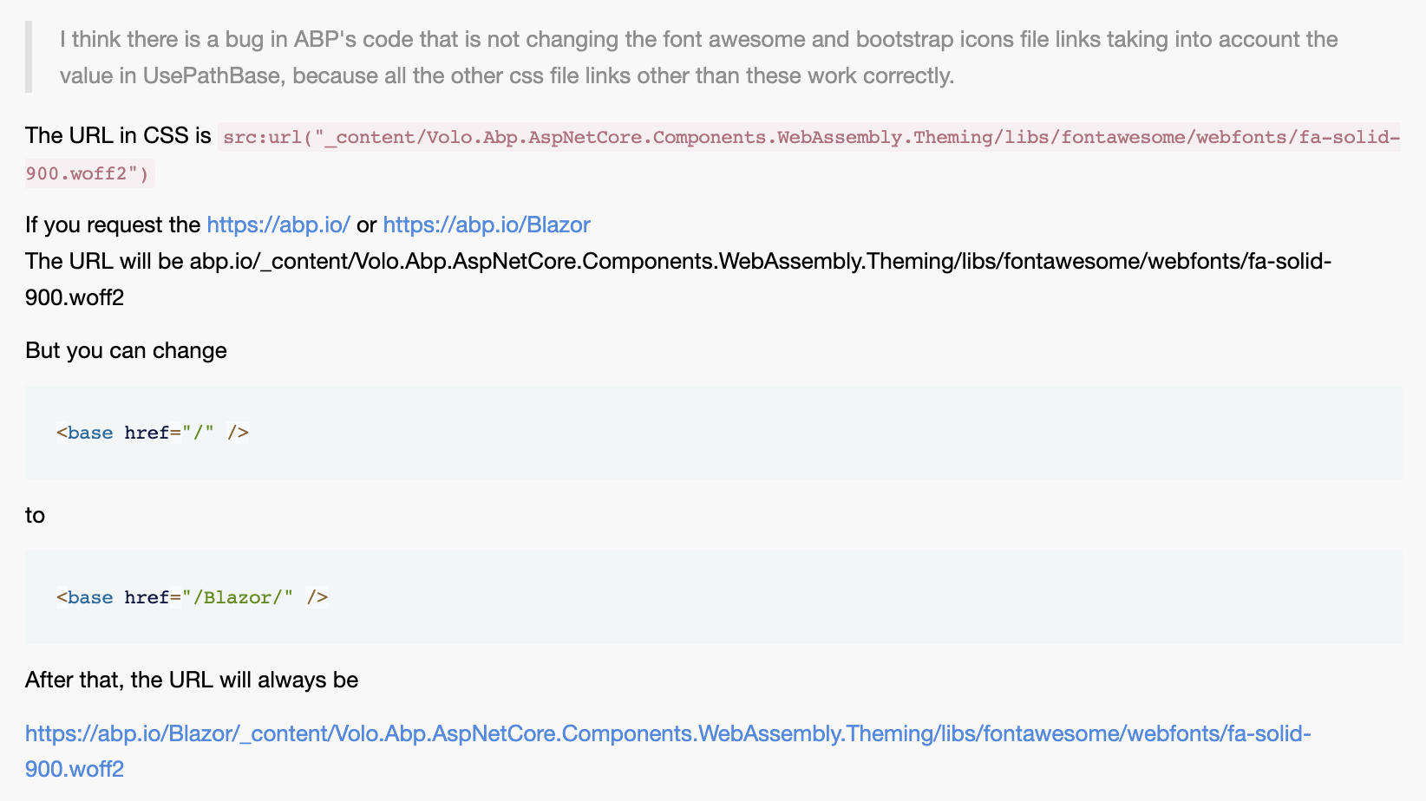Click the empty area right of the /Blazor/ code
1426x801 pixels.
867,597
